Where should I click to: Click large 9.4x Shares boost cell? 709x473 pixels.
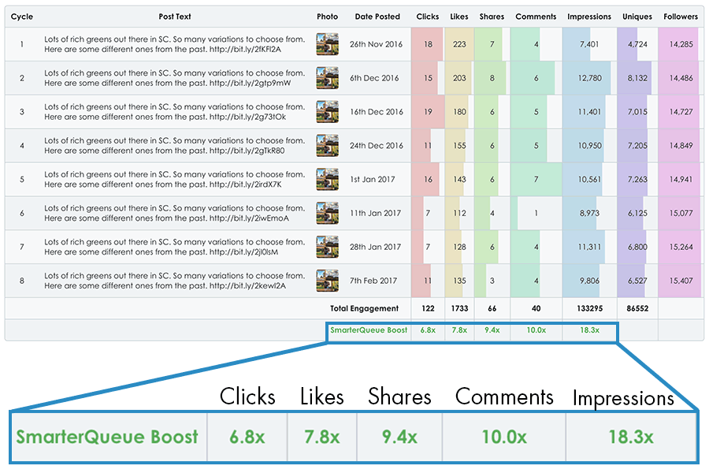click(x=399, y=437)
